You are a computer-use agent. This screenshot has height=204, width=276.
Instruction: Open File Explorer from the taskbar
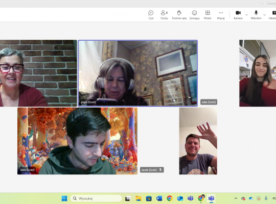click(139, 198)
